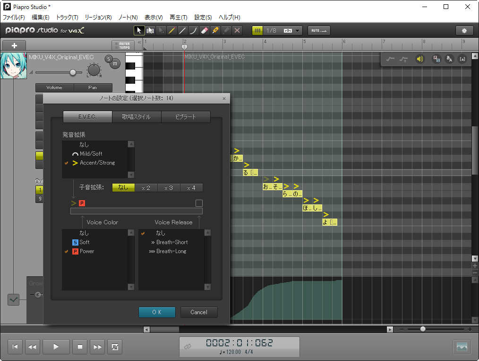Select Accent/Strong pronunciation option
Screen dimensions: 479x361
pos(95,163)
